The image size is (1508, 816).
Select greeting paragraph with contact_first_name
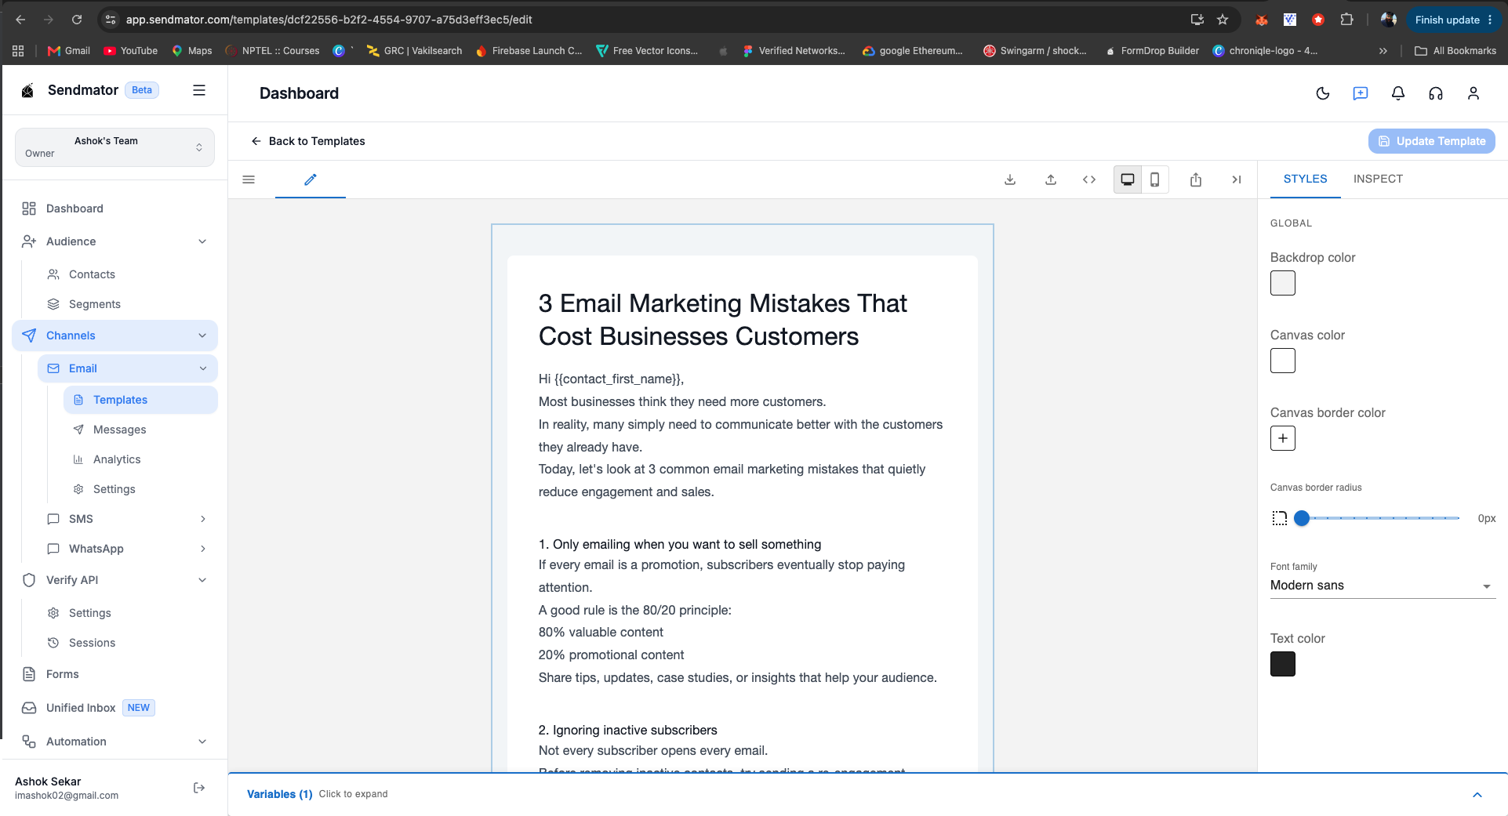point(612,379)
